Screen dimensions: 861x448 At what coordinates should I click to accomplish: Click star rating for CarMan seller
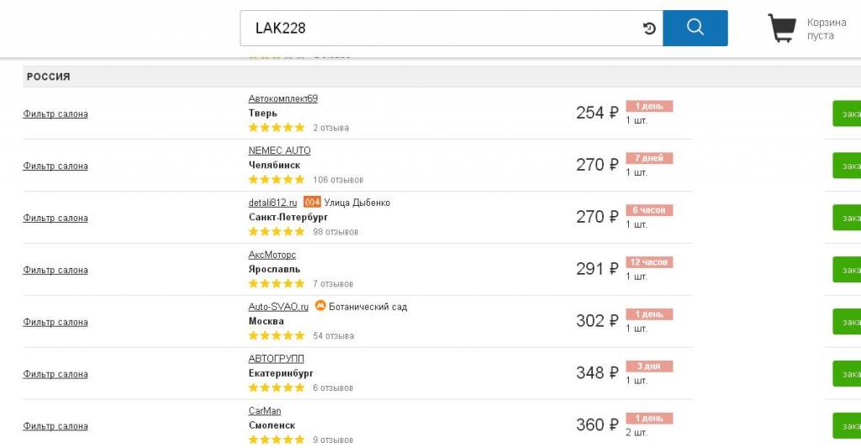click(277, 440)
